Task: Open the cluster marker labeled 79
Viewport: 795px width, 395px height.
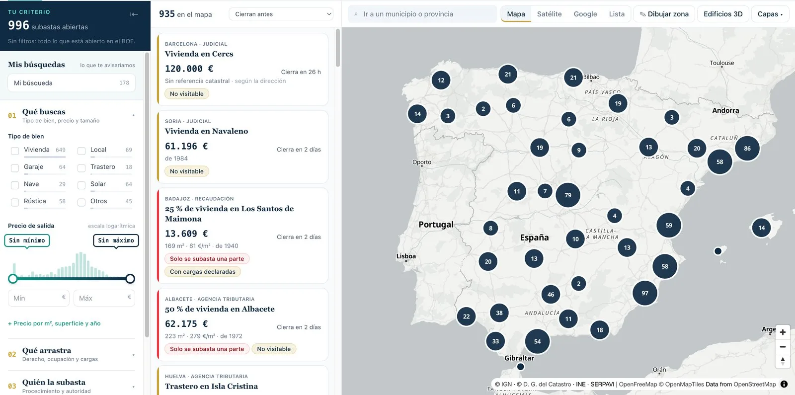Action: click(568, 195)
